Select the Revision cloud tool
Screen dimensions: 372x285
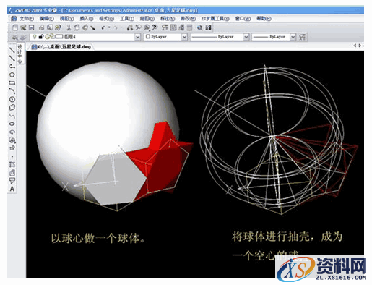pyautogui.click(x=12, y=108)
